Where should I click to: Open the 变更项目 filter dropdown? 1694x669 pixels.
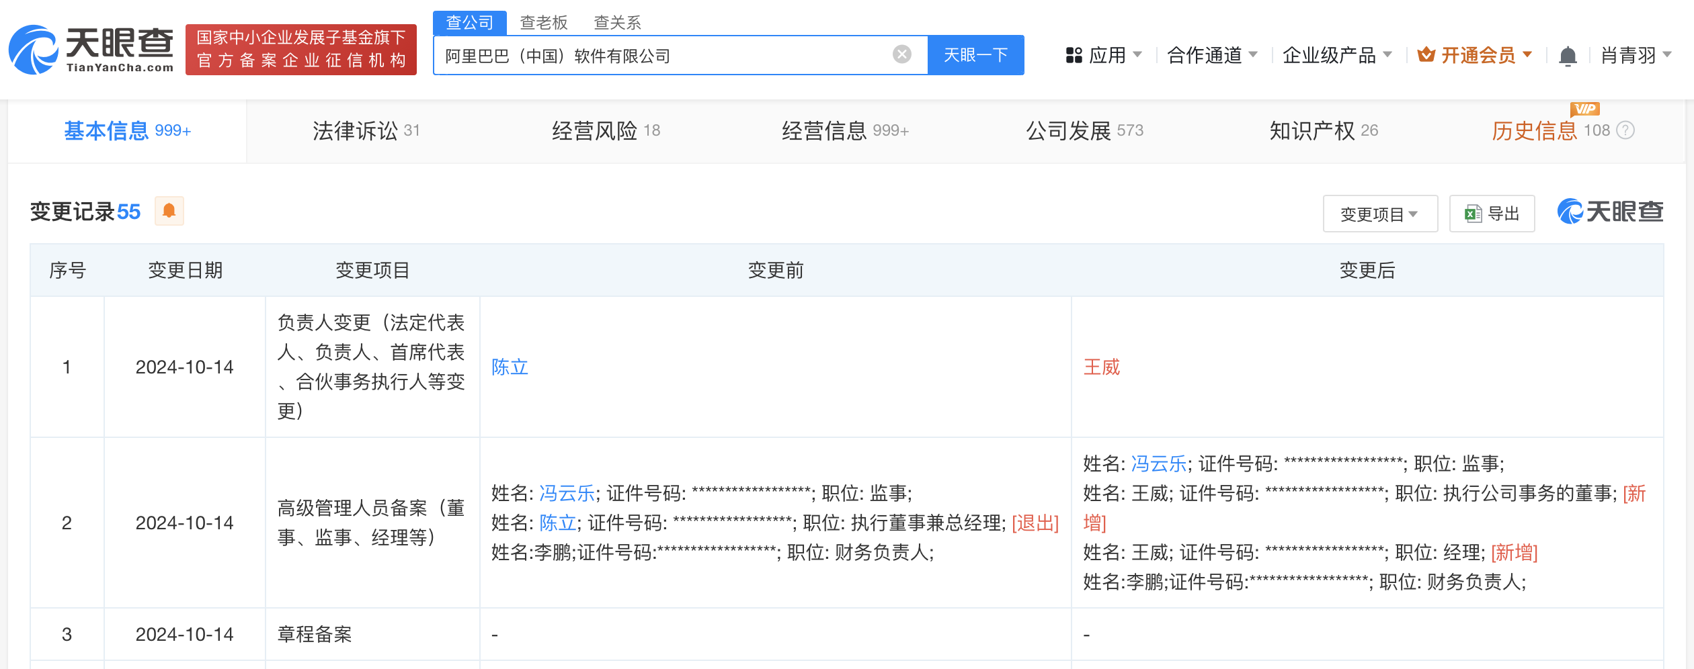pos(1380,214)
